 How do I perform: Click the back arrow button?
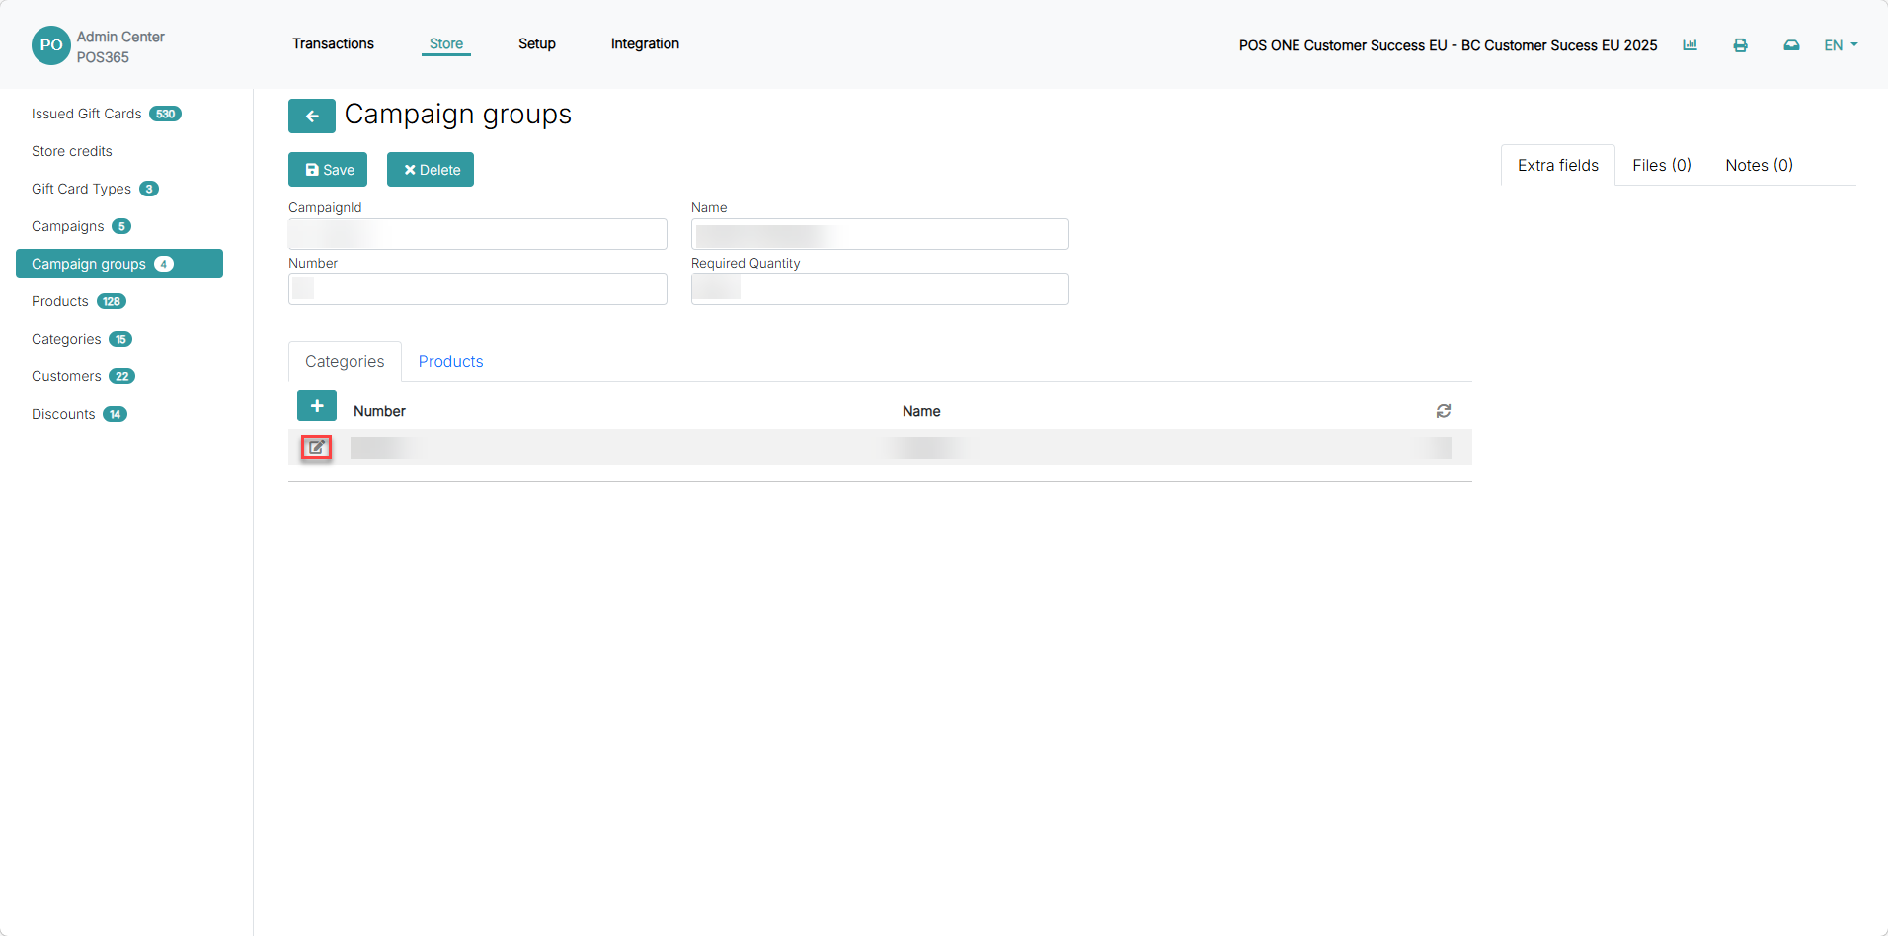(x=311, y=116)
